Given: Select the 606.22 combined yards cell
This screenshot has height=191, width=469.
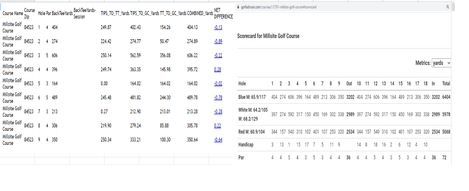Looking at the screenshot, I should click(x=192, y=56).
